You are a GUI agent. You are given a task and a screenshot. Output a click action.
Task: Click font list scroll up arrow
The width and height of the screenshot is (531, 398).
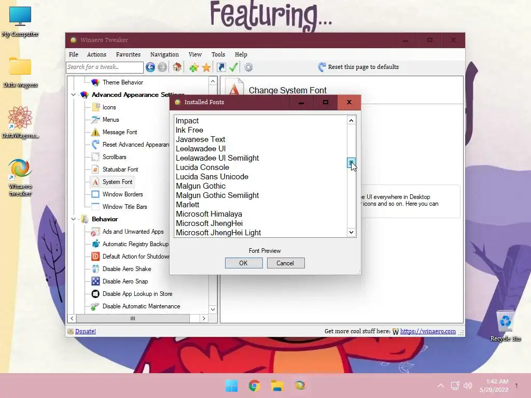[351, 120]
